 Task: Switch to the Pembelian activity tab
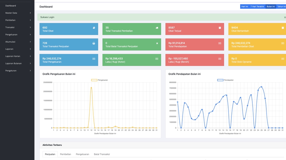(x=66, y=154)
